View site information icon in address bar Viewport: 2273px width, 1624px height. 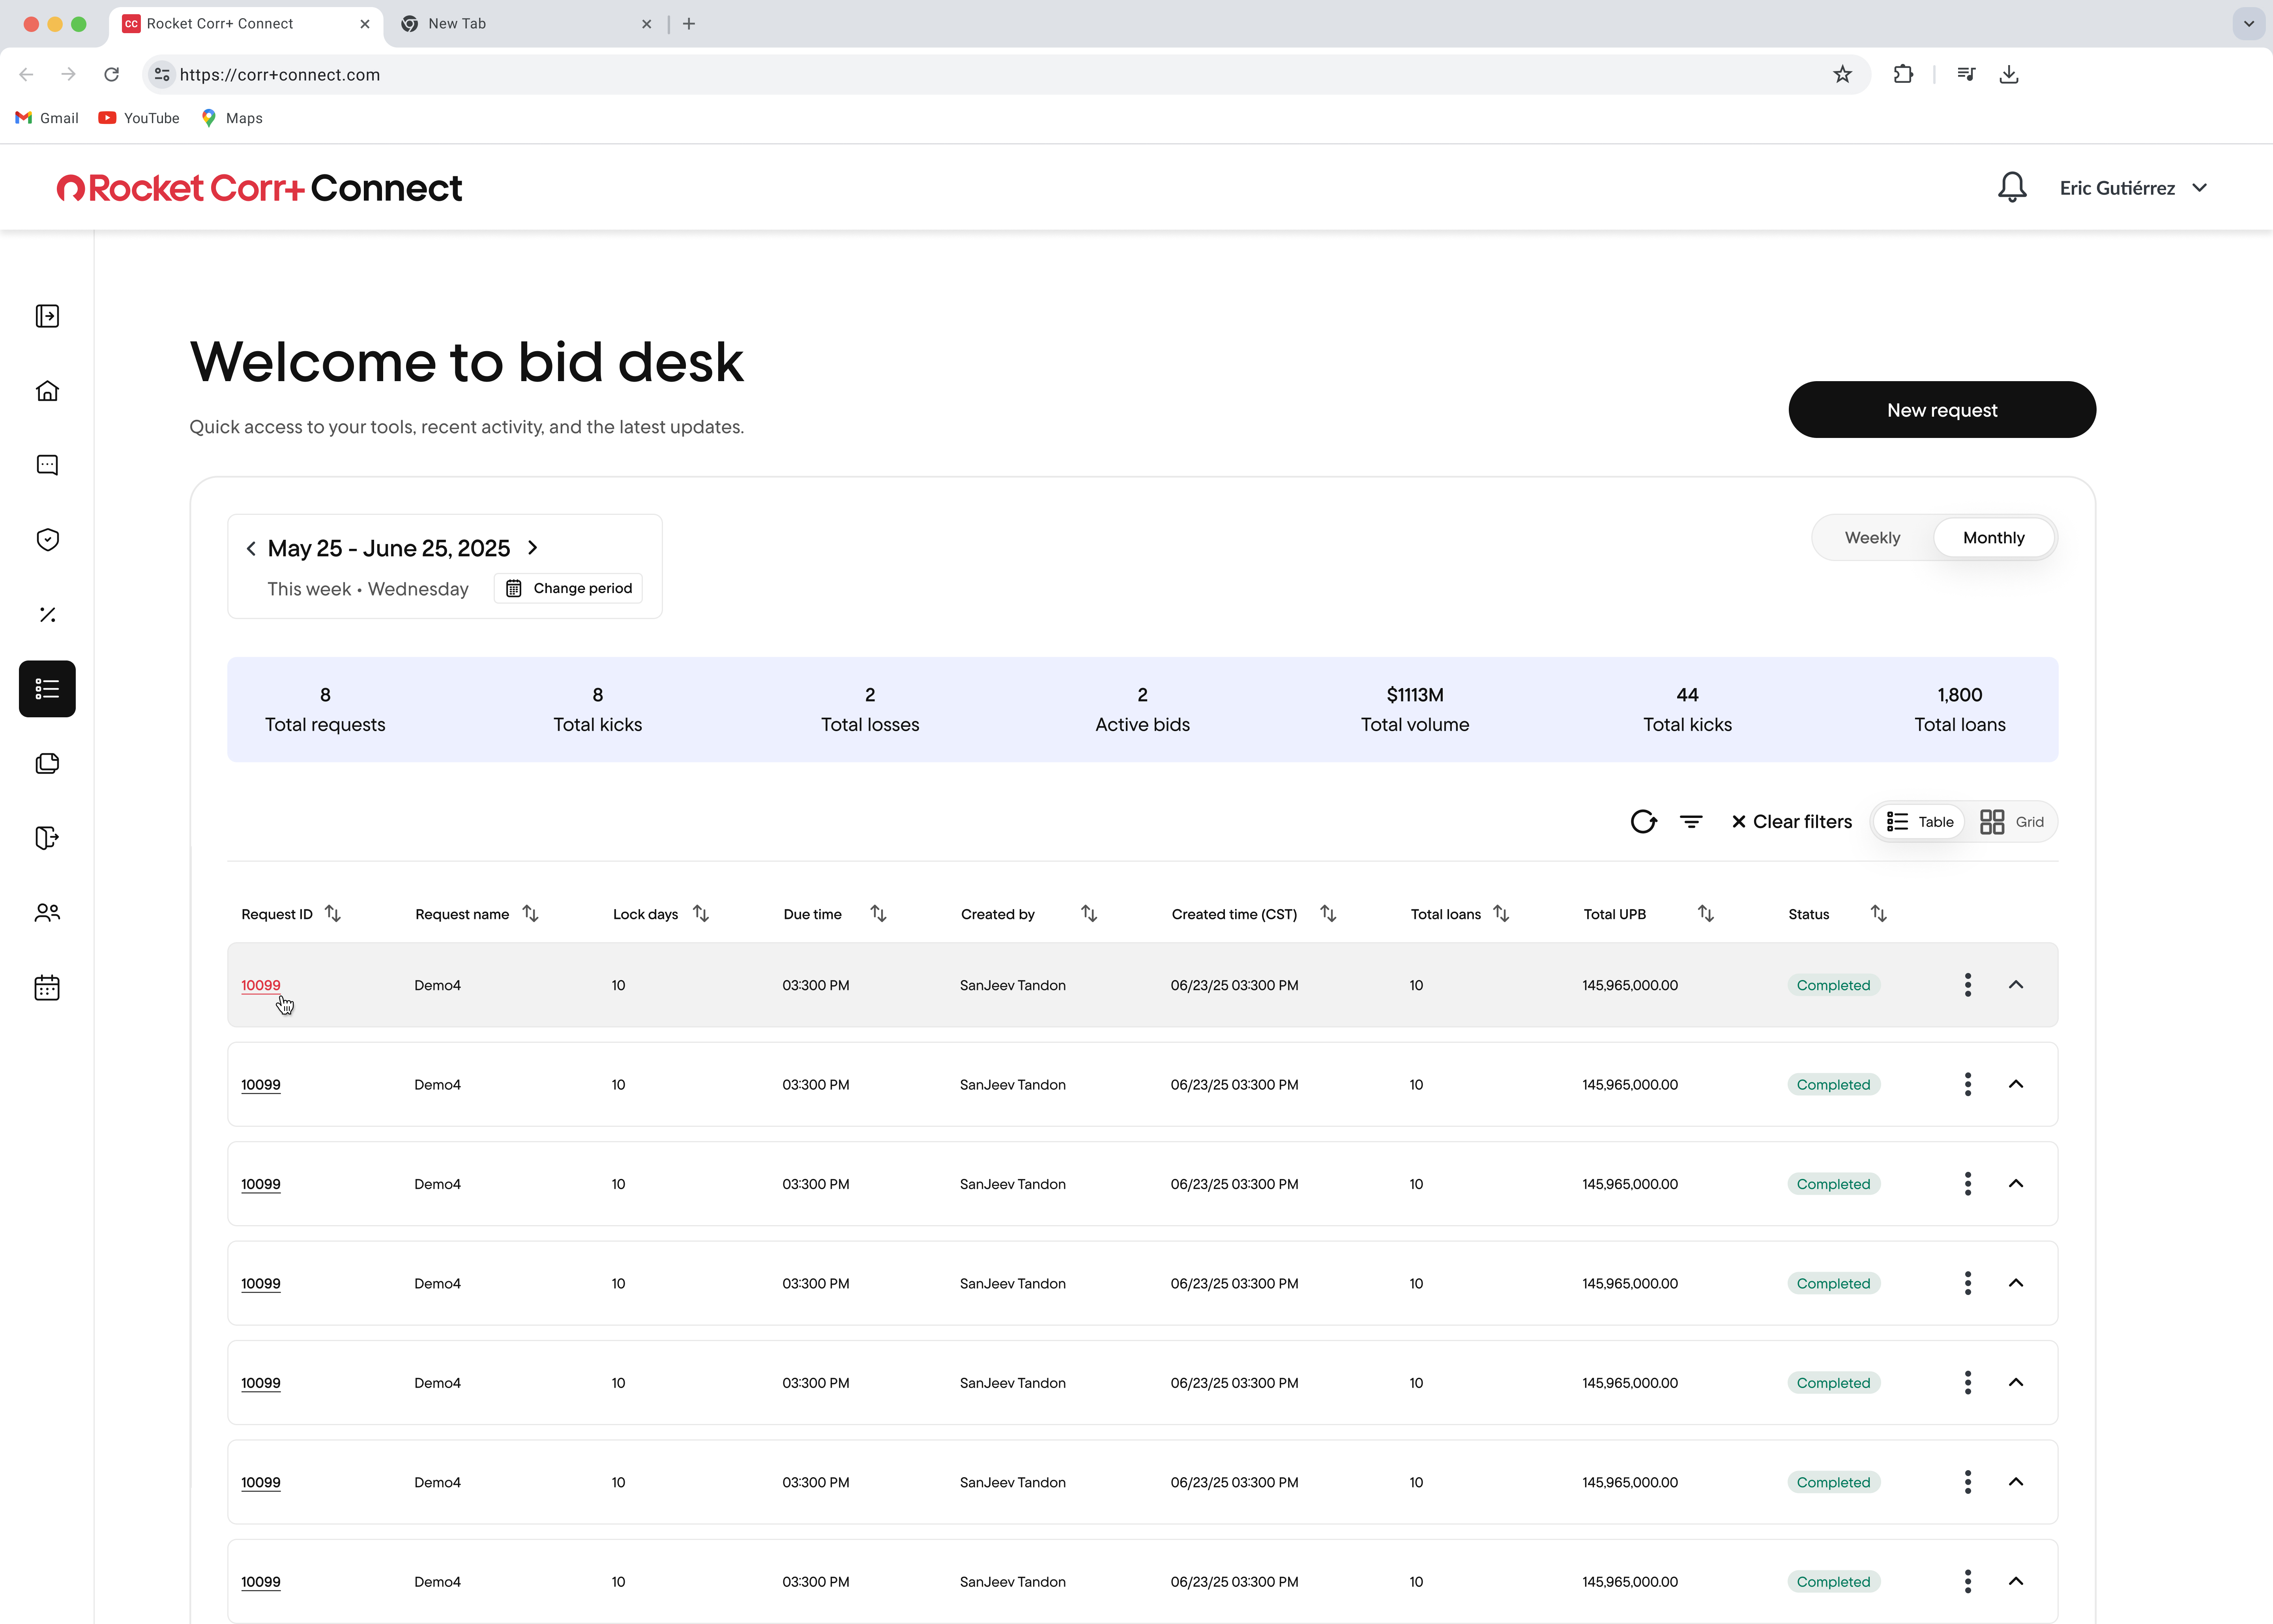[x=162, y=74]
